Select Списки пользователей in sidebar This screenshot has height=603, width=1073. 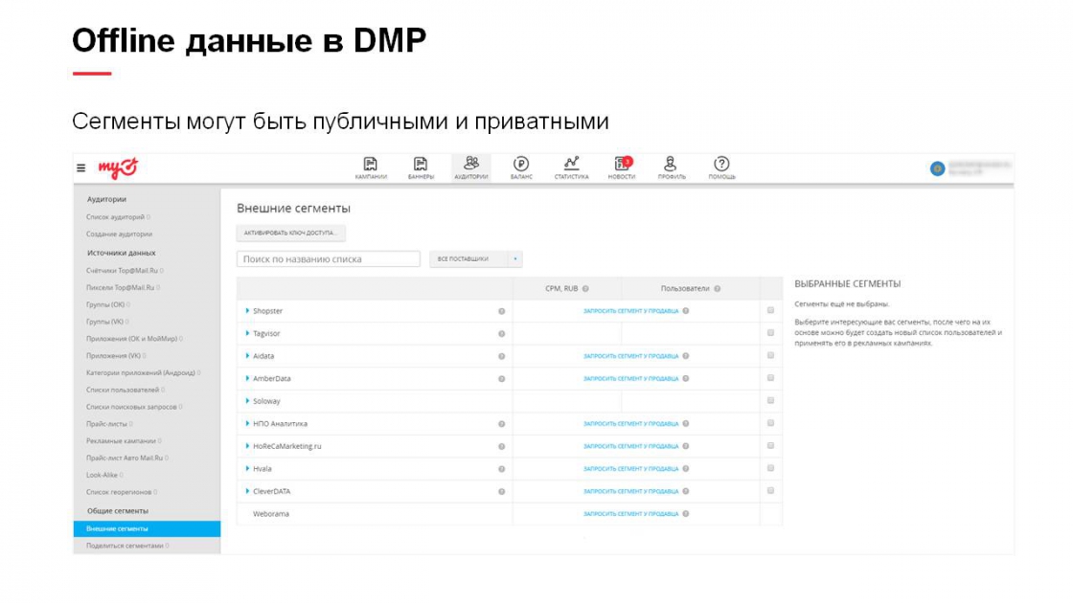point(123,390)
